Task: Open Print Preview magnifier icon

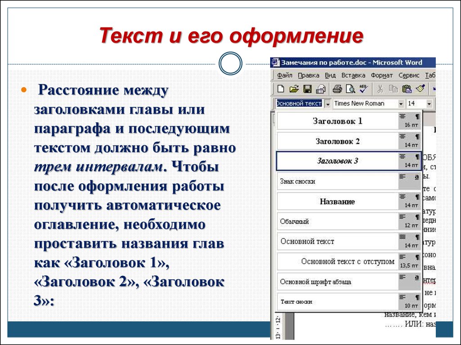Action: point(350,89)
